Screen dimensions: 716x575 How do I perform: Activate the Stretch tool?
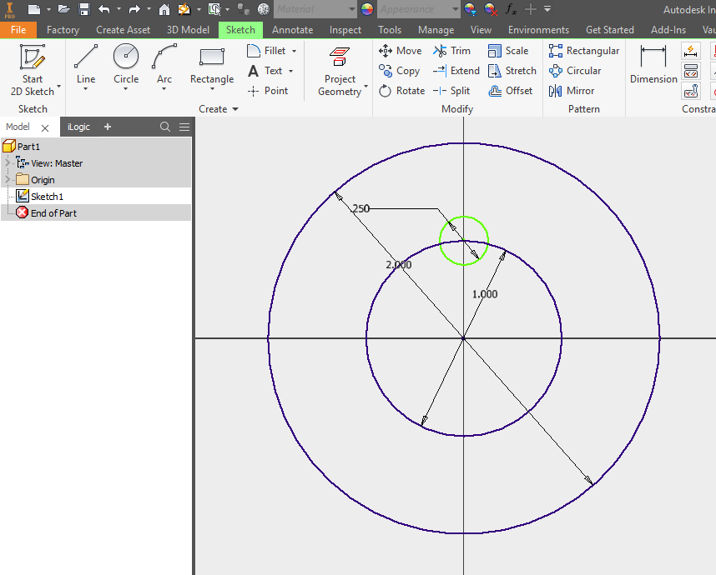pyautogui.click(x=512, y=71)
